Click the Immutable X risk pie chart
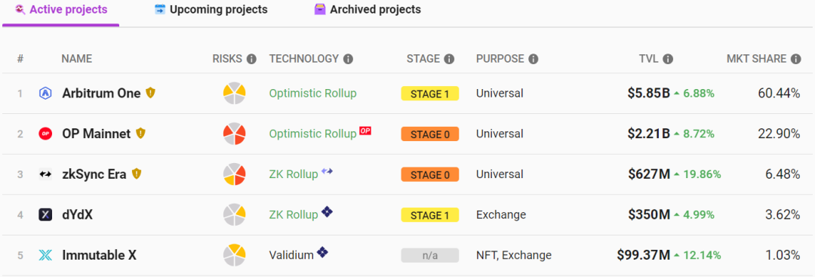 click(x=235, y=255)
